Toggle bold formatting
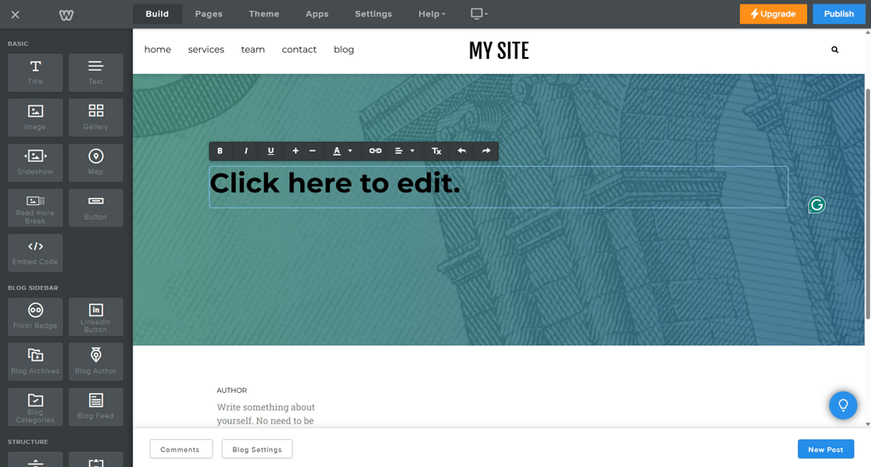This screenshot has width=871, height=467. (x=220, y=151)
